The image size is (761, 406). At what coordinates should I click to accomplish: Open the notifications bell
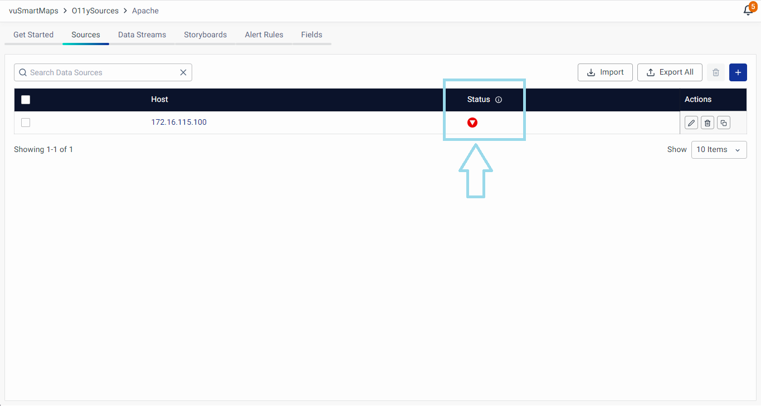tap(748, 11)
